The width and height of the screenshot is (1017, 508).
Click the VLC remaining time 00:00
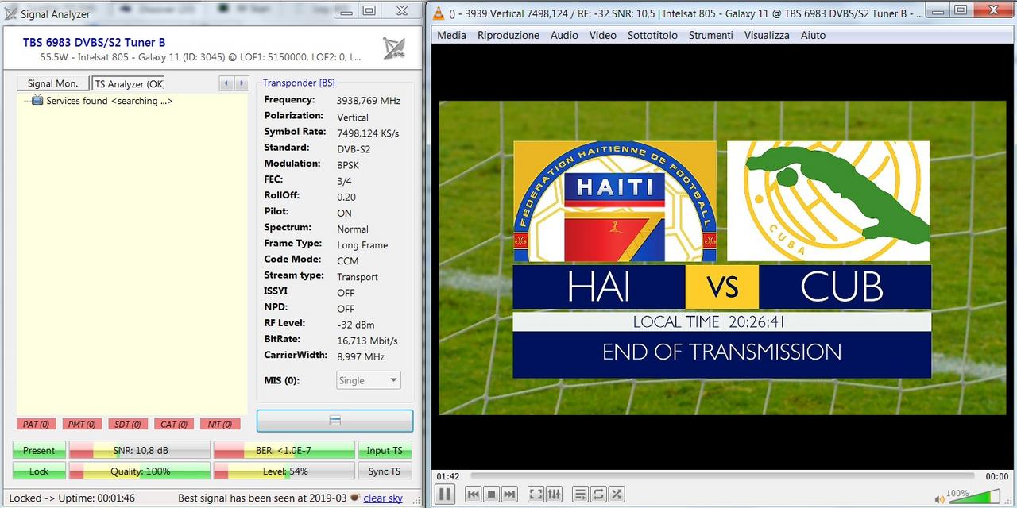click(997, 476)
